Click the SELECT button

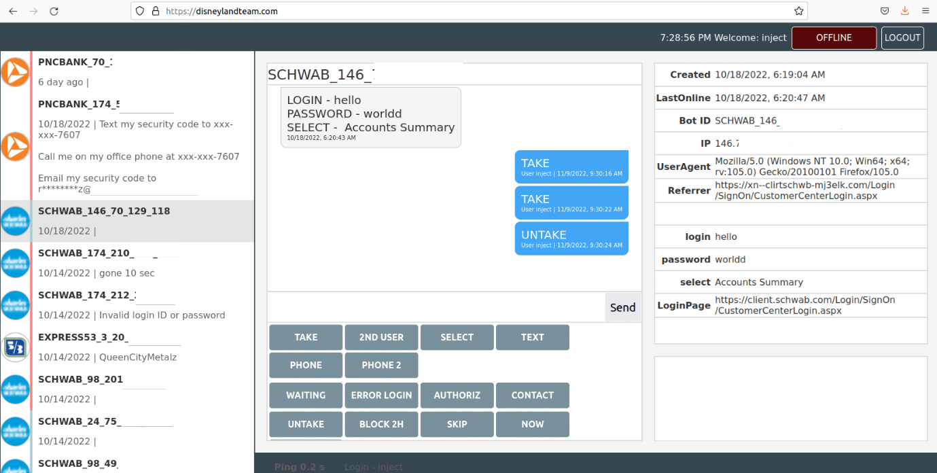(x=457, y=337)
